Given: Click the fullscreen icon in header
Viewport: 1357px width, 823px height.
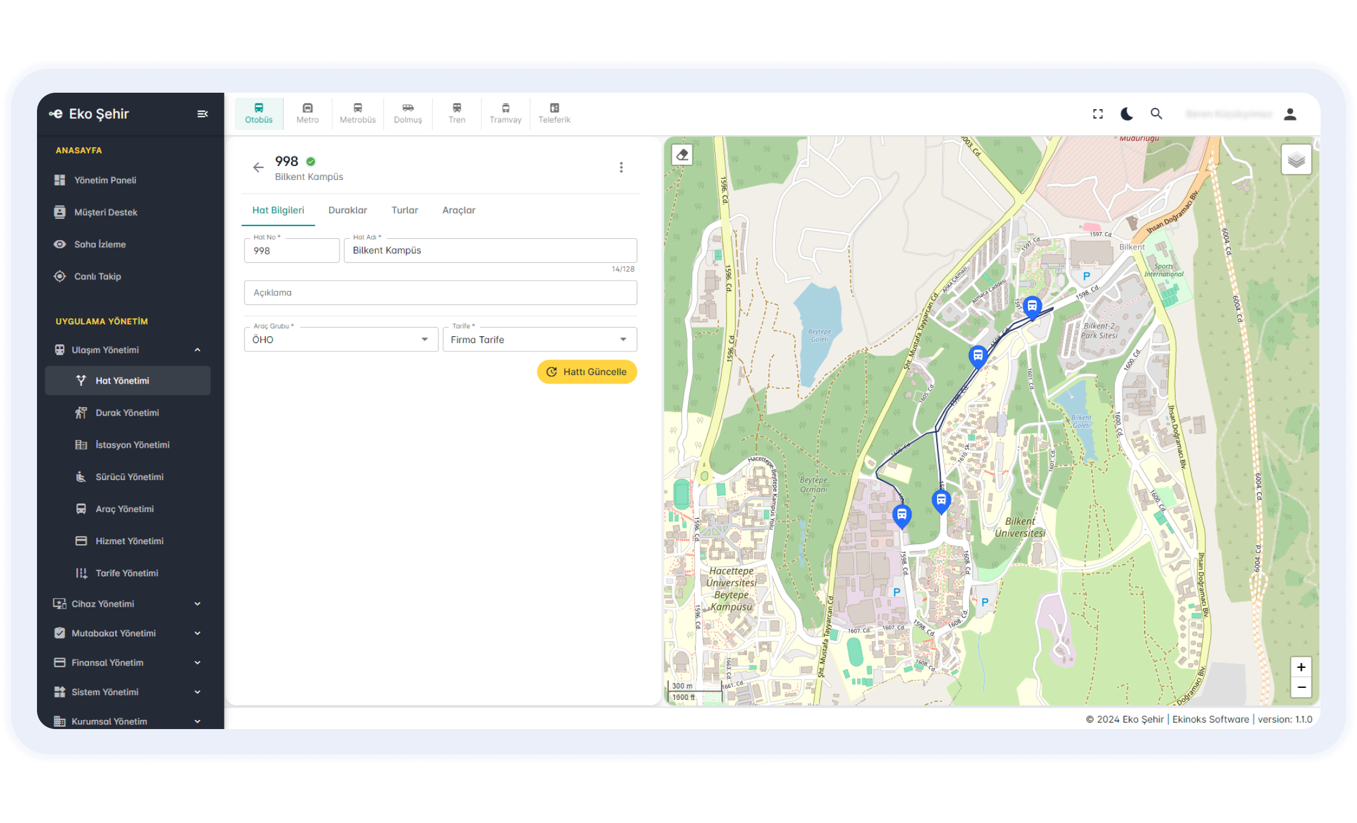Looking at the screenshot, I should click(1097, 114).
